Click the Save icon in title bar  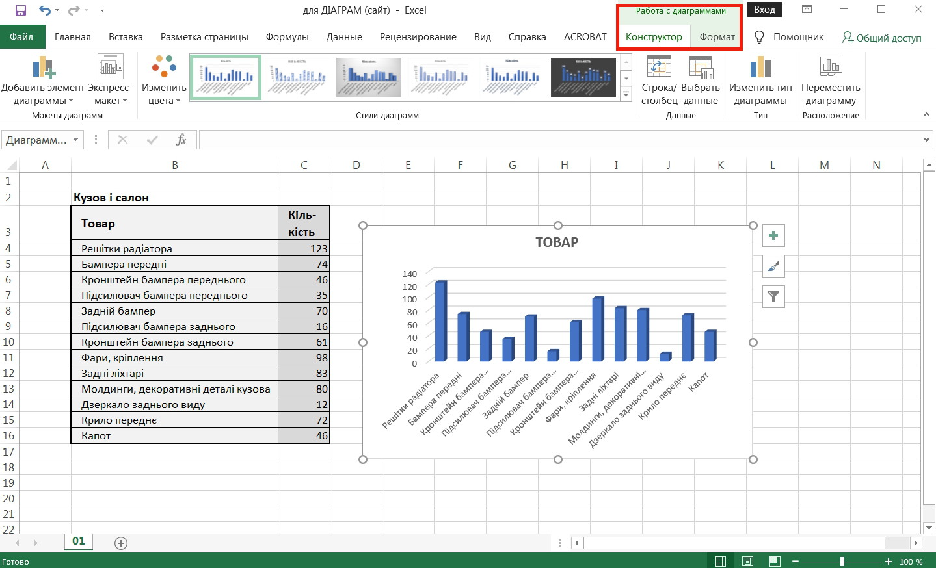[20, 10]
